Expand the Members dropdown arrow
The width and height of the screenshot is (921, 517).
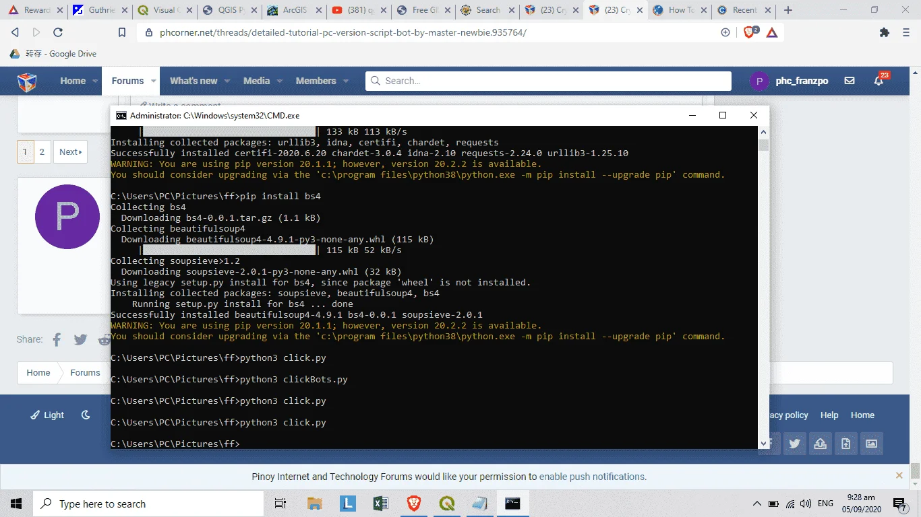pyautogui.click(x=346, y=81)
